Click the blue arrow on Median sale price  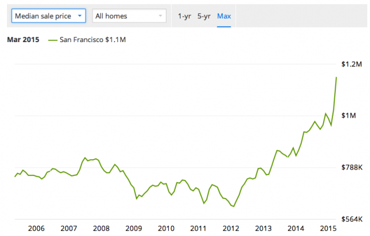(x=80, y=16)
